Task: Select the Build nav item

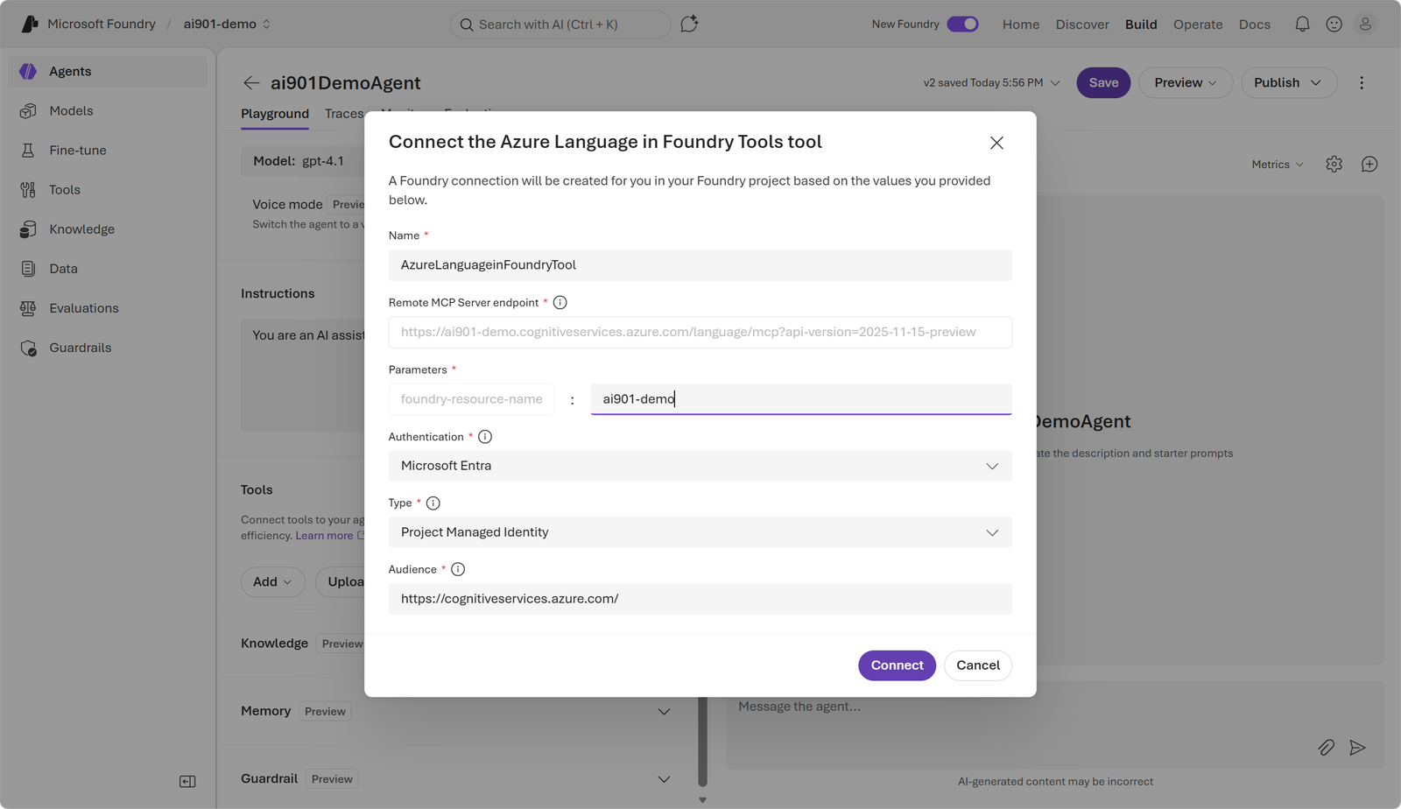Action: pyautogui.click(x=1141, y=25)
